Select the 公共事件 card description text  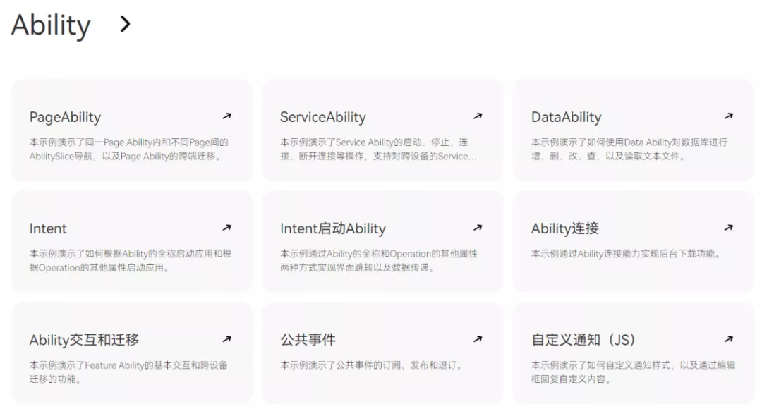pos(372,365)
